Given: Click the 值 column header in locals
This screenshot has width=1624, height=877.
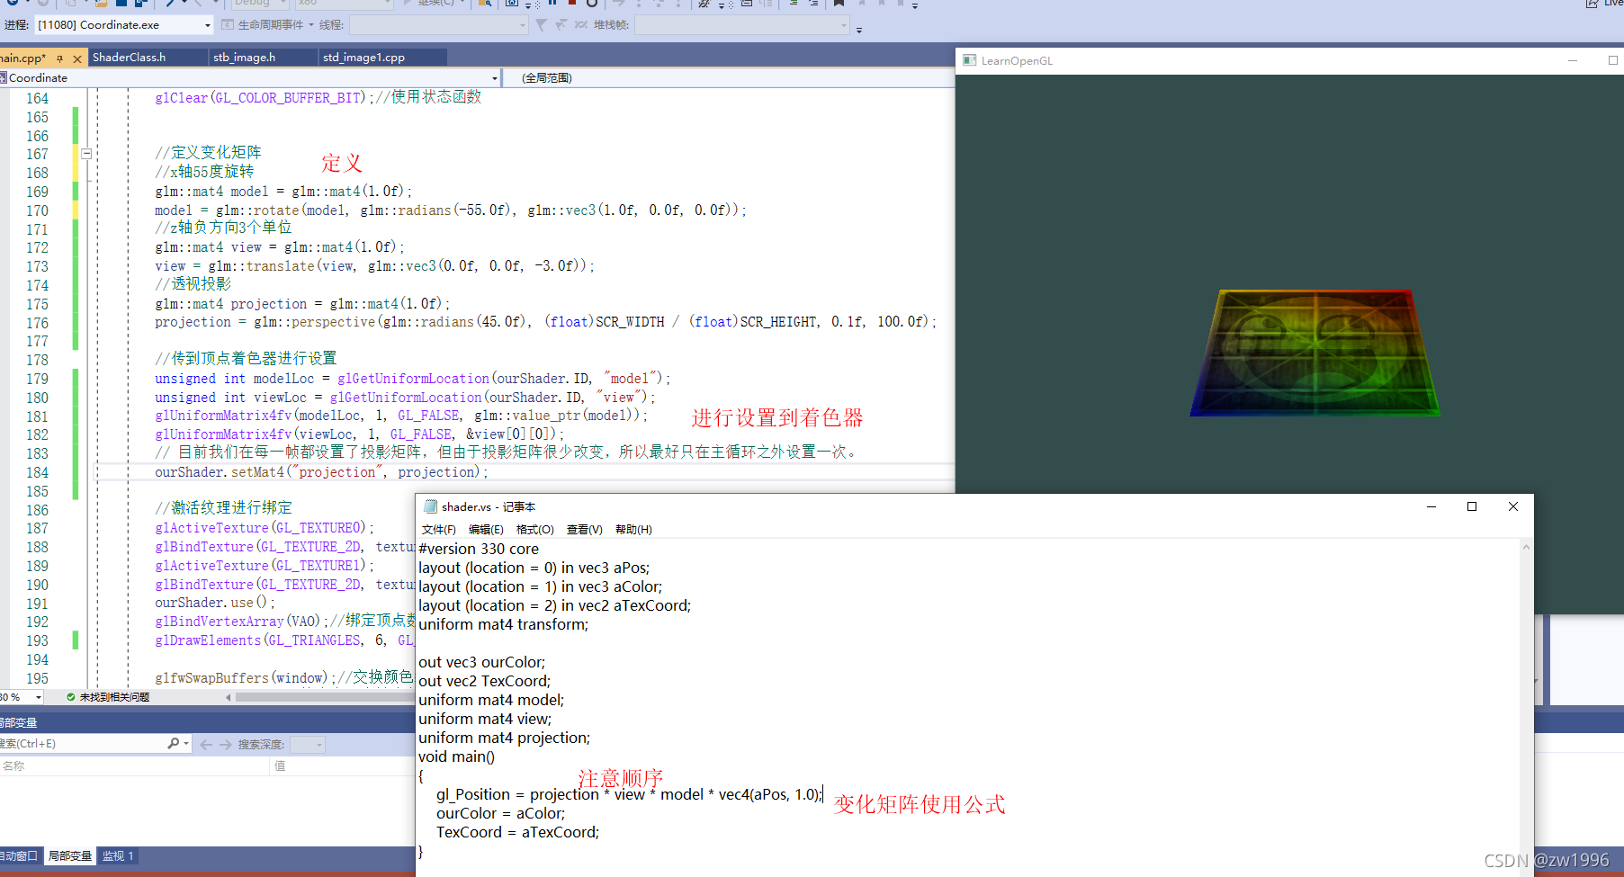Looking at the screenshot, I should tap(342, 765).
